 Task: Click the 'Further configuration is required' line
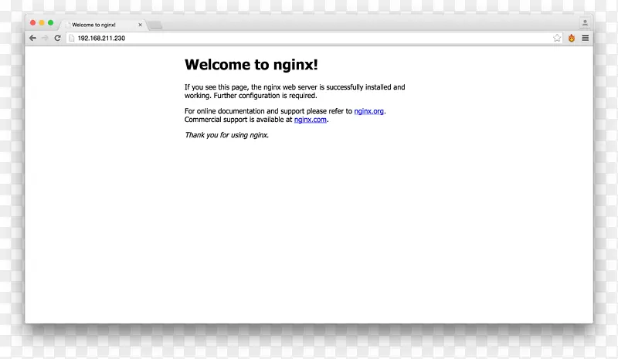pos(265,96)
